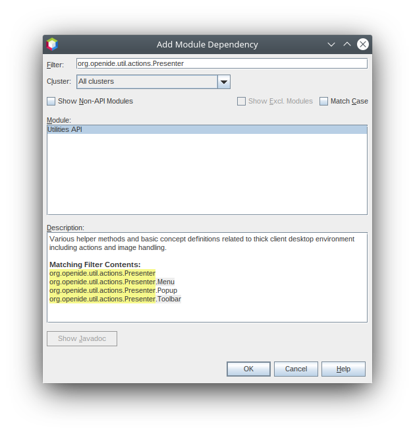This screenshot has height=434, width=415.
Task: Select Utilities API in the Module list
Action: pyautogui.click(x=65, y=130)
